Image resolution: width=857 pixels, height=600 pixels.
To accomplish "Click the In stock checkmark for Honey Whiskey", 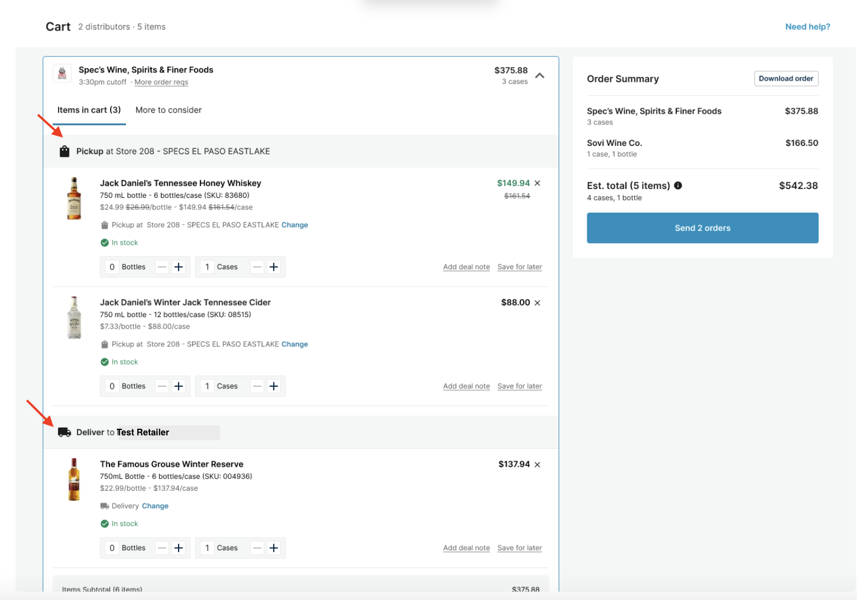I will click(104, 242).
